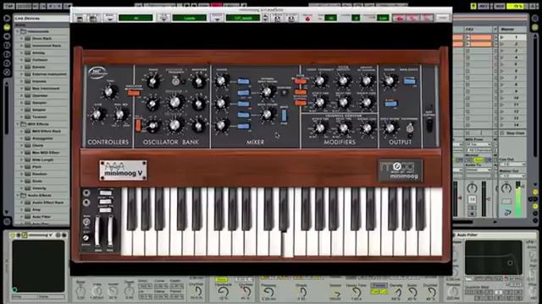This screenshot has height=304, width=542.
Task: Click Loudness Contour Attack Time knob
Action: (320, 128)
